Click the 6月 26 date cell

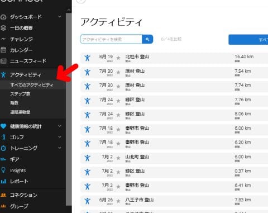(x=106, y=200)
